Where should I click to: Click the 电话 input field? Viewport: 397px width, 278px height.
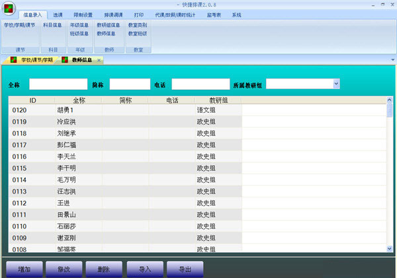click(200, 85)
